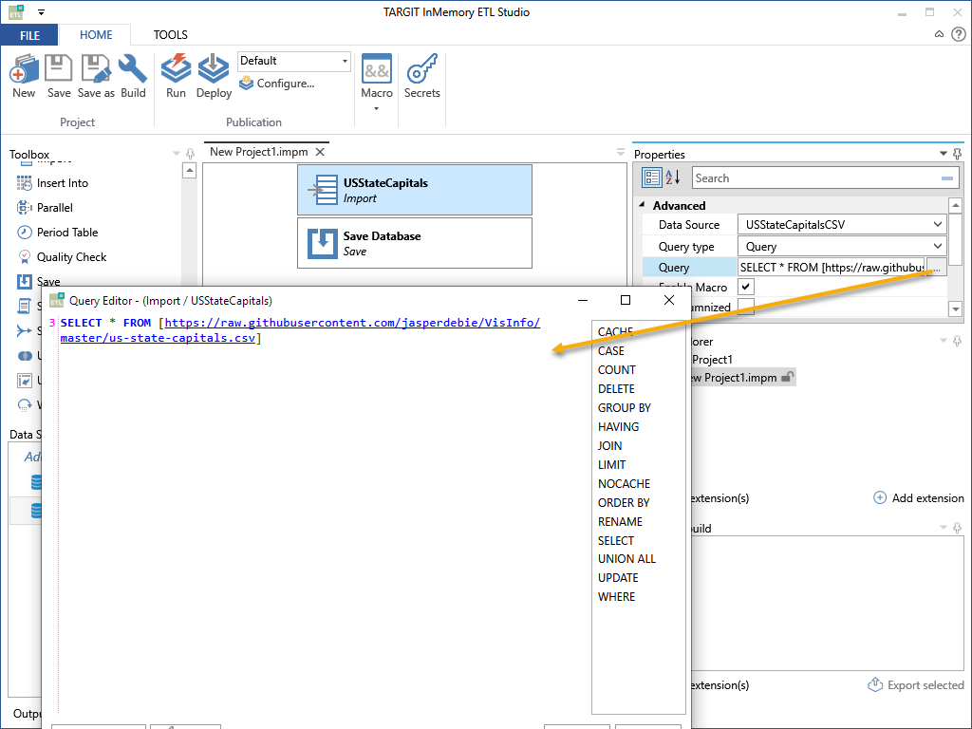The width and height of the screenshot is (972, 729).
Task: Insert DELETE keyword from list
Action: (x=616, y=388)
